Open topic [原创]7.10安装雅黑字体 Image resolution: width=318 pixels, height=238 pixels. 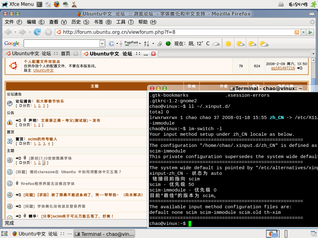point(50,158)
